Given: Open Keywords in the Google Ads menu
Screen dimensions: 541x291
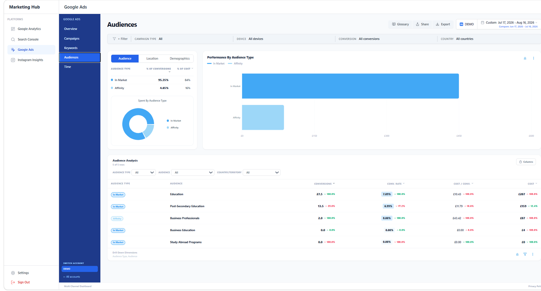Looking at the screenshot, I should pyautogui.click(x=80, y=48).
